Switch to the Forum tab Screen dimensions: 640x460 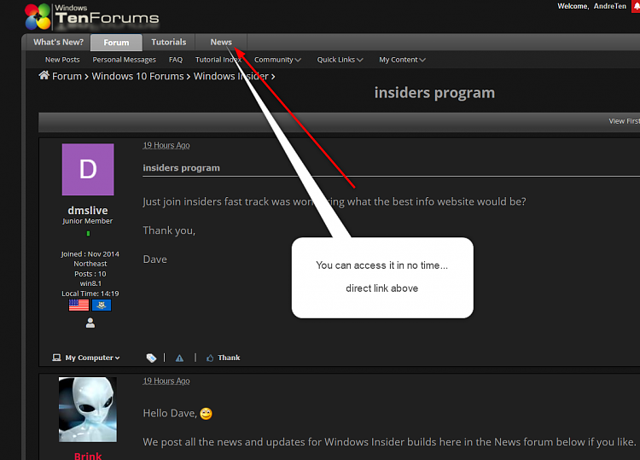click(x=116, y=43)
